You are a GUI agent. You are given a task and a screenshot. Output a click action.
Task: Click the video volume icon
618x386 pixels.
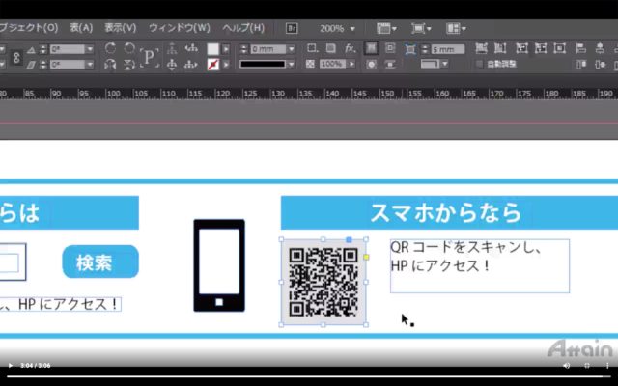pyautogui.click(x=567, y=365)
